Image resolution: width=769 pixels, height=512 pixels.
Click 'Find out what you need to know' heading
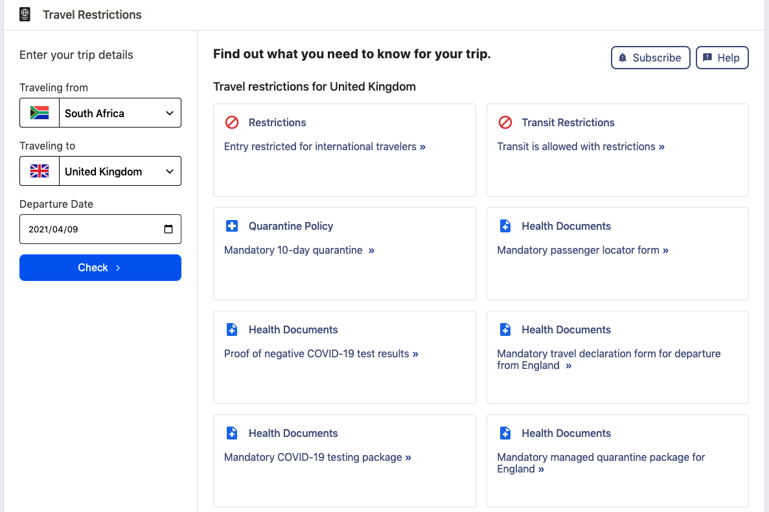click(x=352, y=54)
